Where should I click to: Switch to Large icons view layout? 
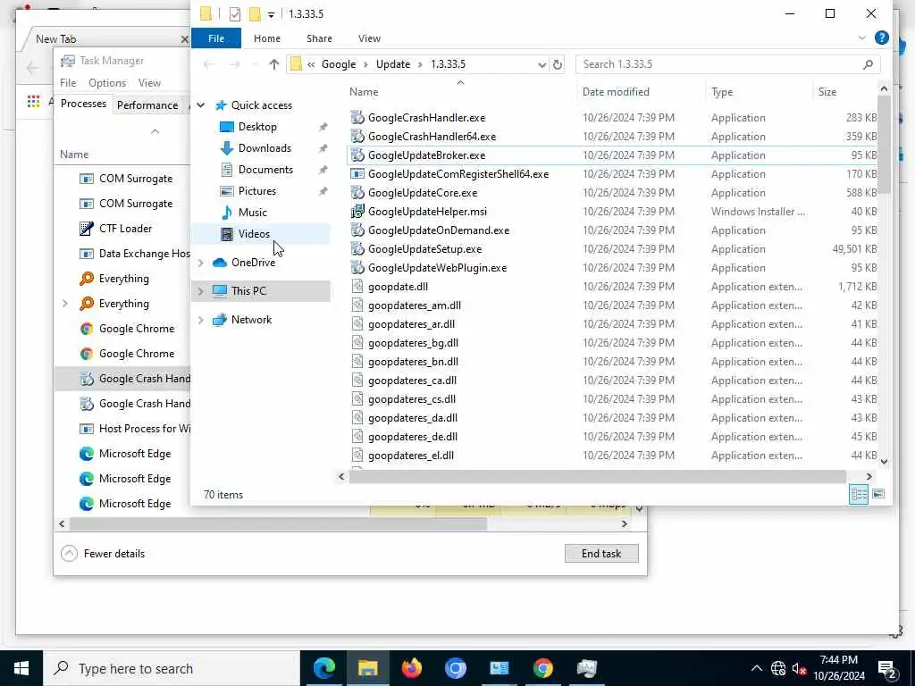point(878,495)
